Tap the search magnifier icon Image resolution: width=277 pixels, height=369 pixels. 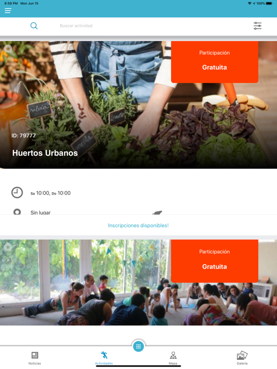pos(34,25)
